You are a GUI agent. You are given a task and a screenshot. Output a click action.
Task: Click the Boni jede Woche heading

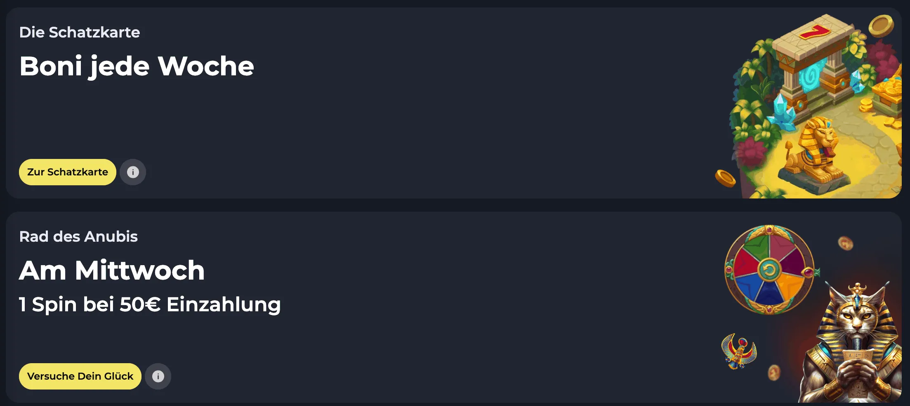pyautogui.click(x=137, y=66)
